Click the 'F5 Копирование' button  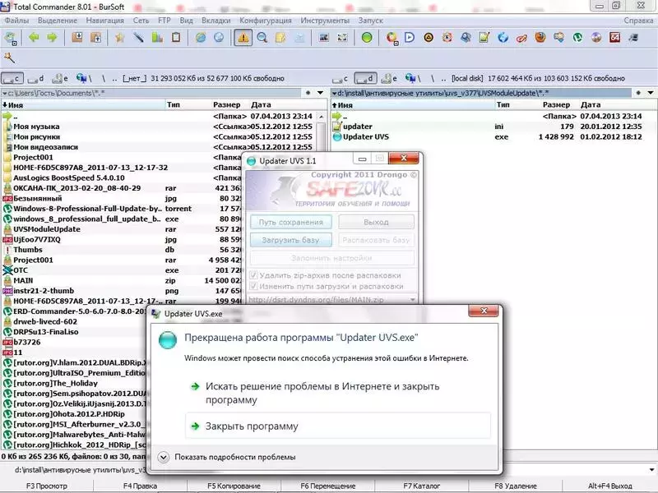[234, 486]
